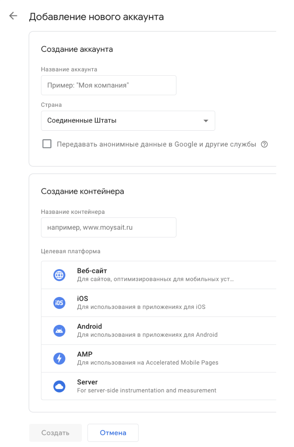
Task: Go back with the left arrow icon
Action: 13,16
